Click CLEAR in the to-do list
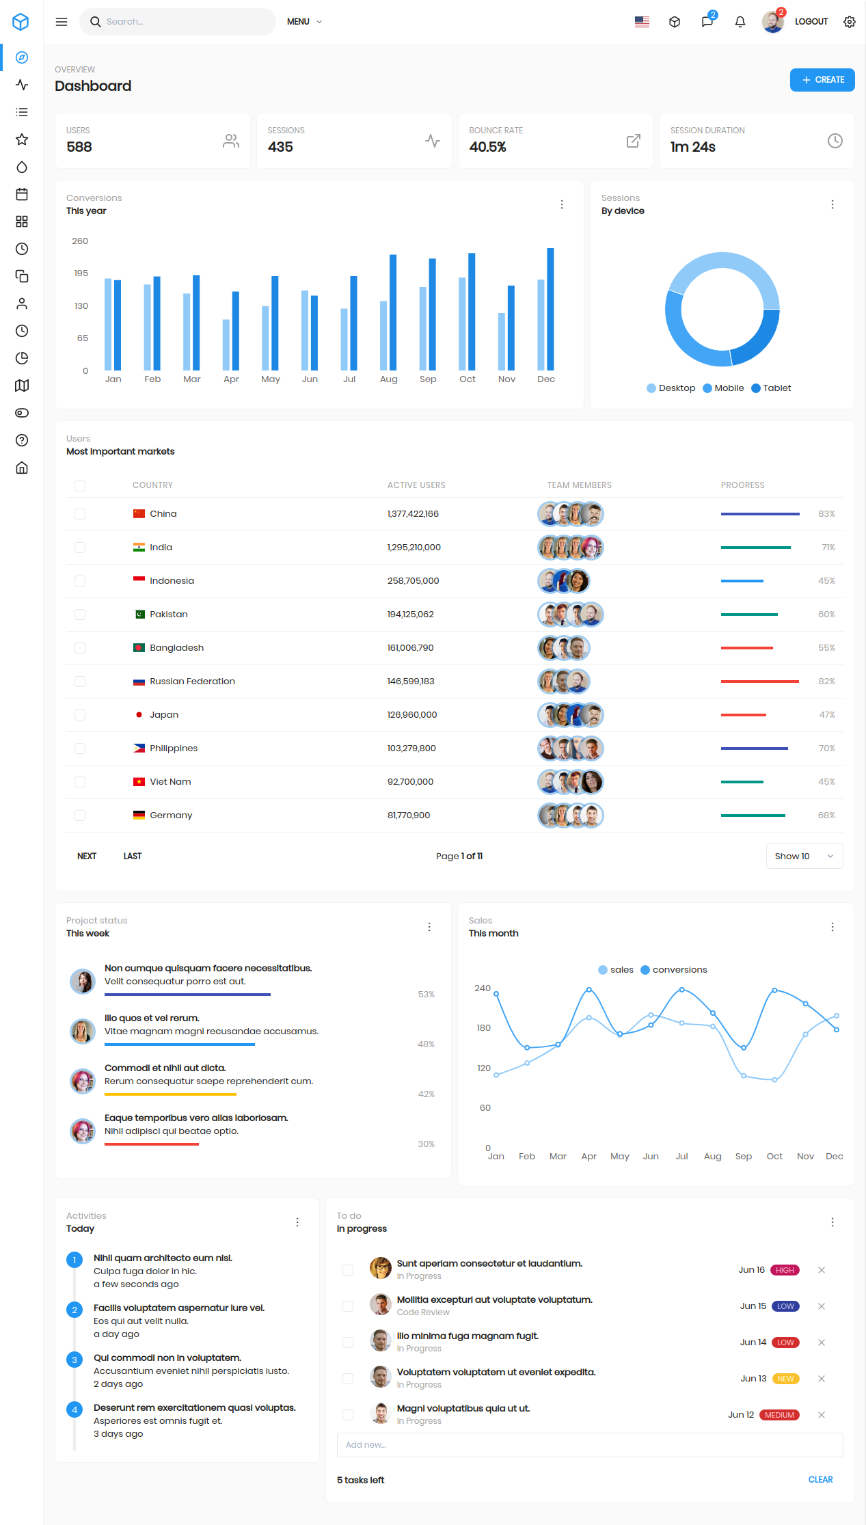Image resolution: width=866 pixels, height=1525 pixels. pos(820,1480)
